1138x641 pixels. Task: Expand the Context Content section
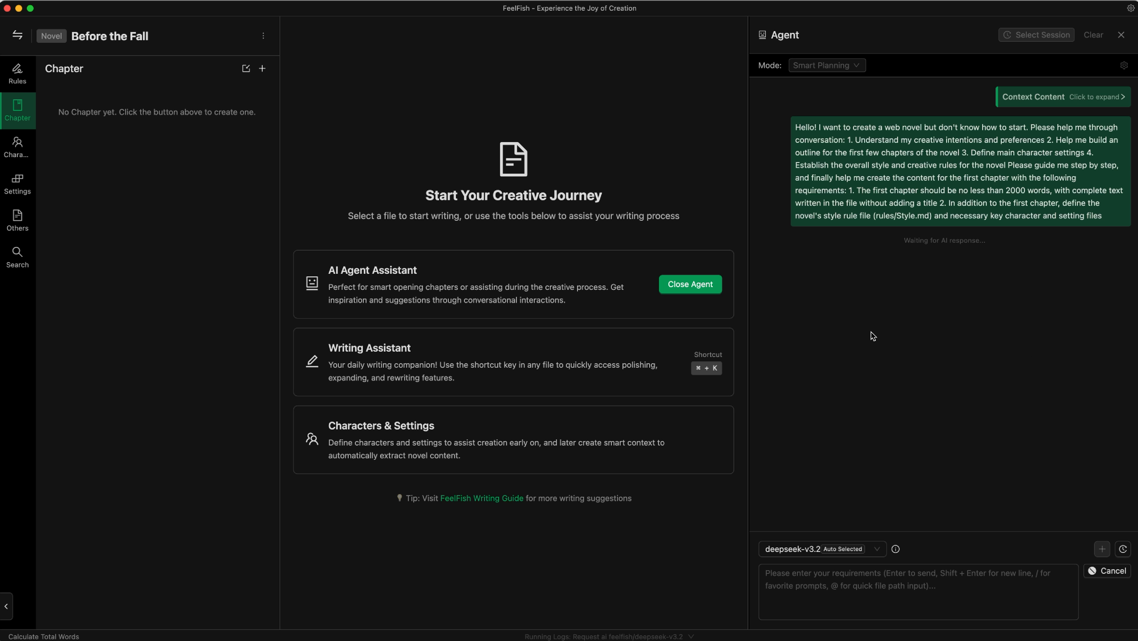tap(1063, 97)
